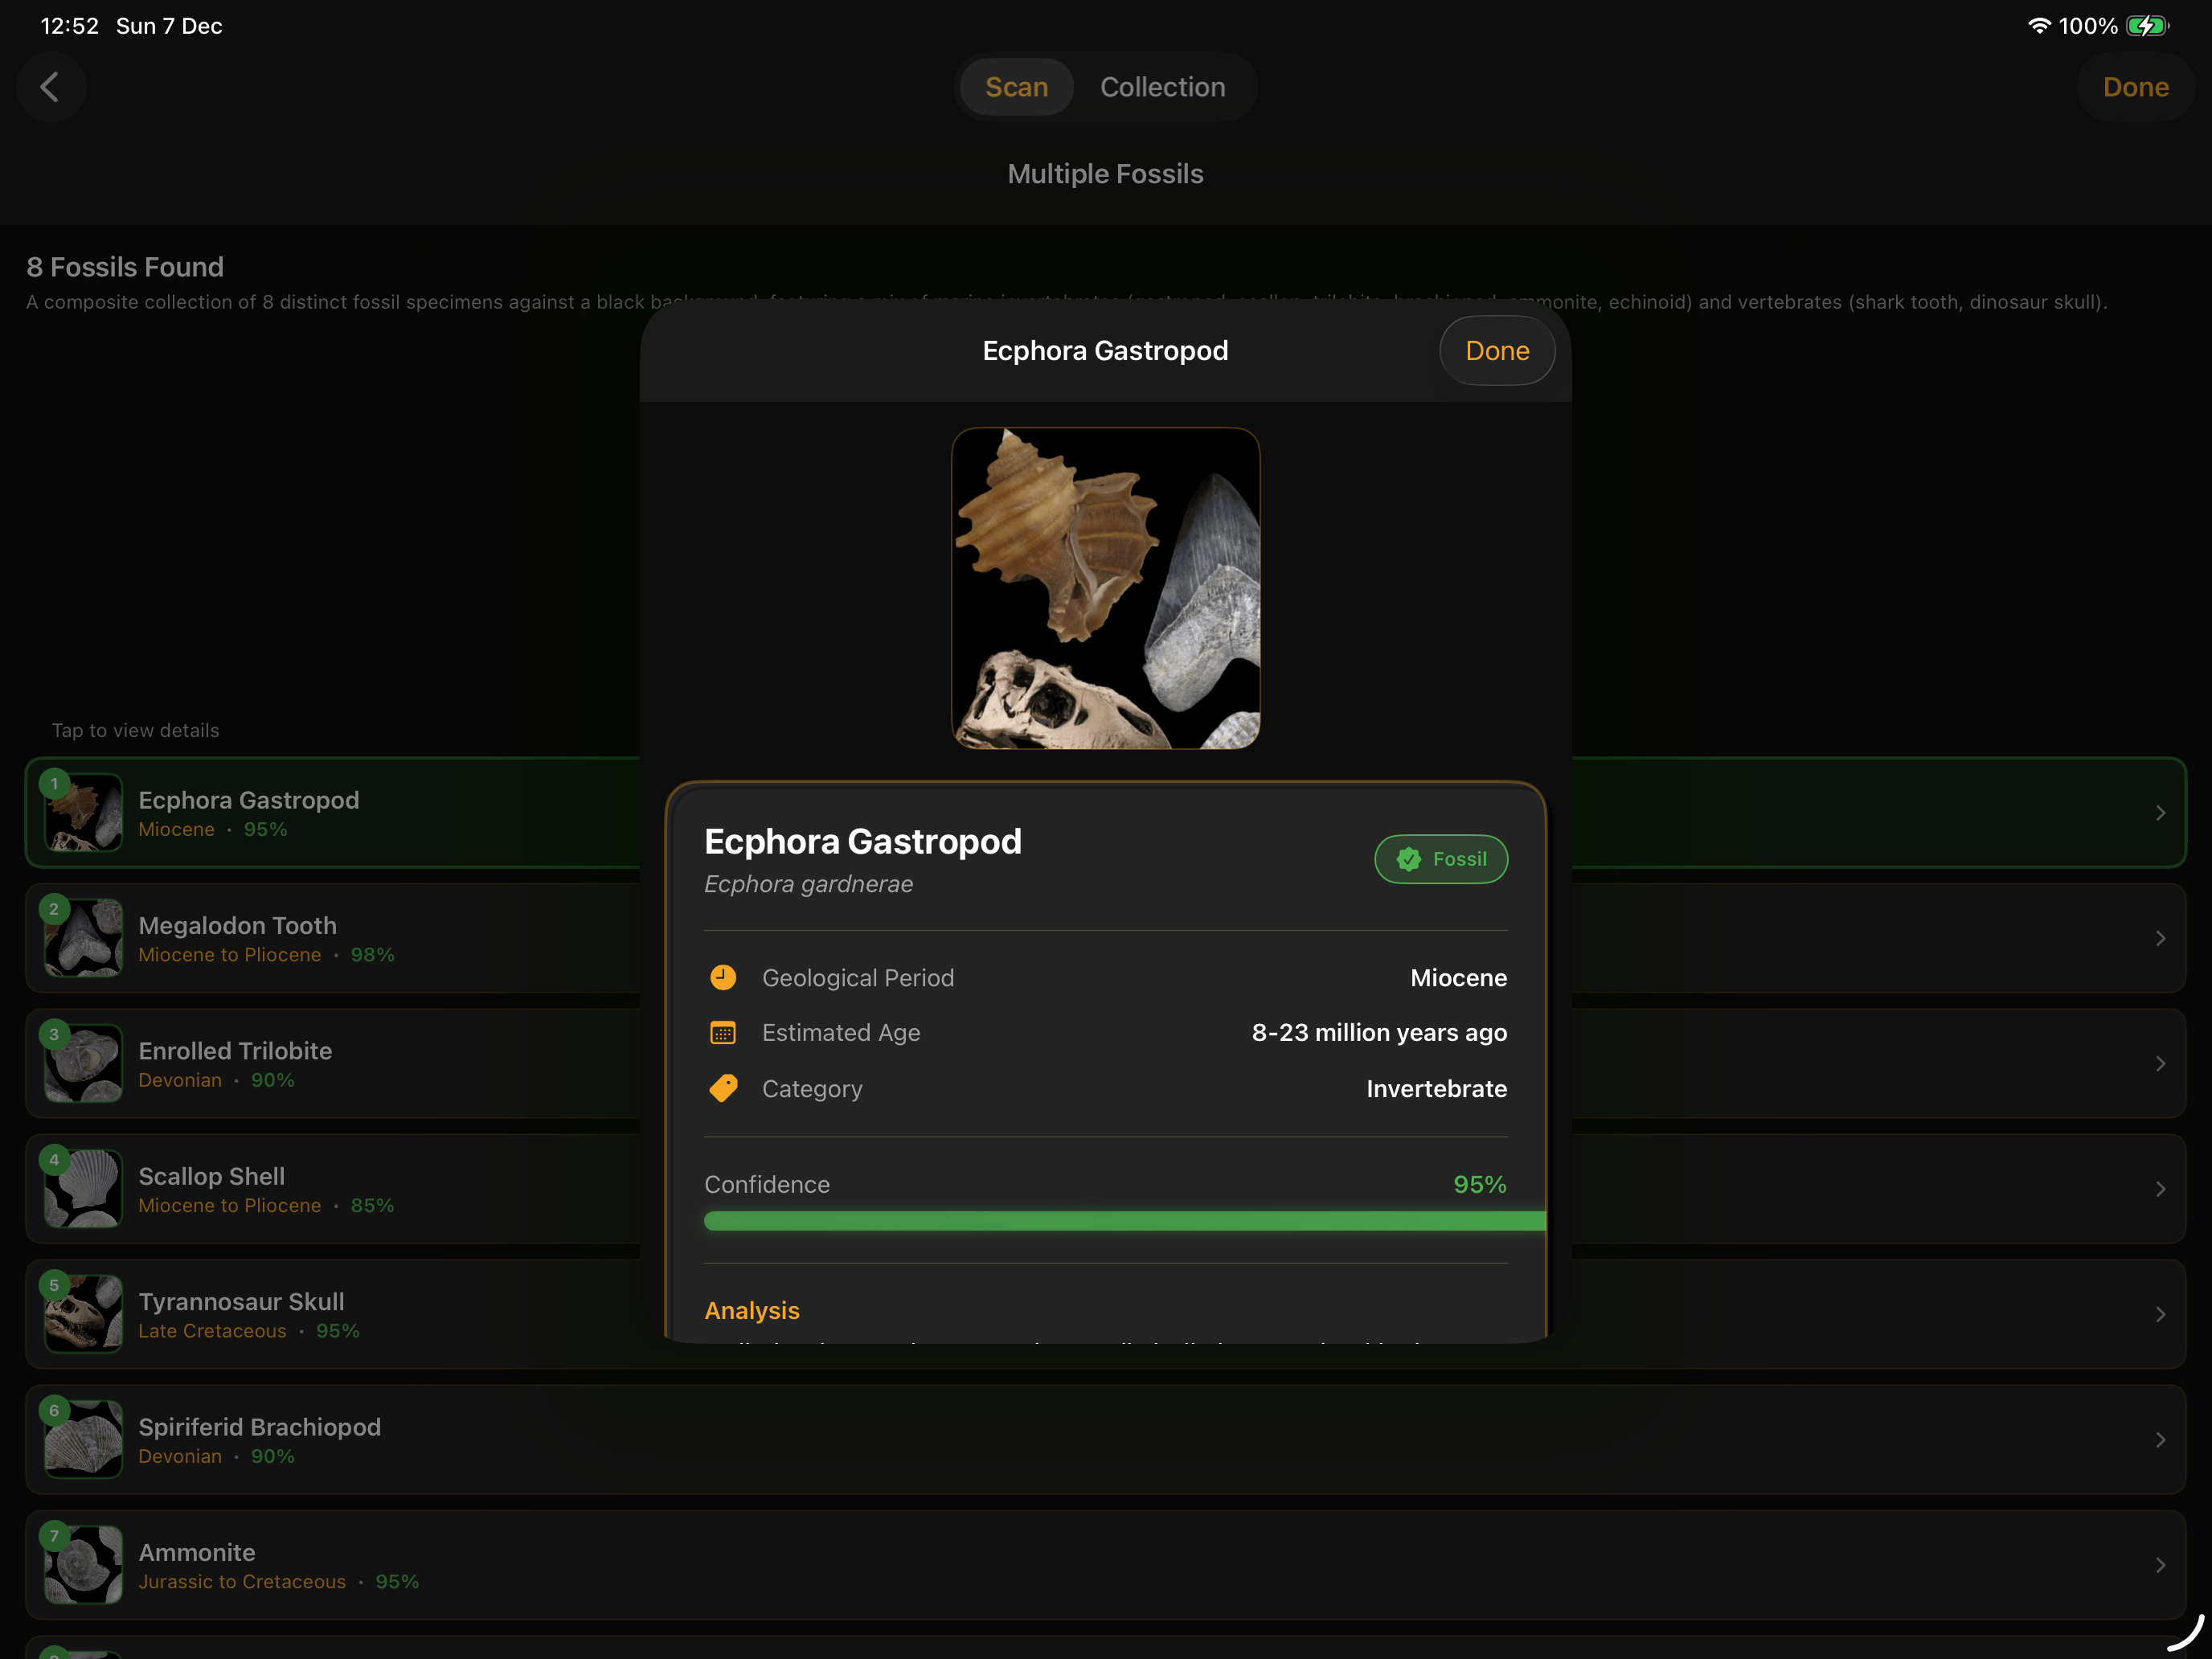Expand the Megalodon Tooth row chevron
The image size is (2212, 1659).
[2160, 938]
